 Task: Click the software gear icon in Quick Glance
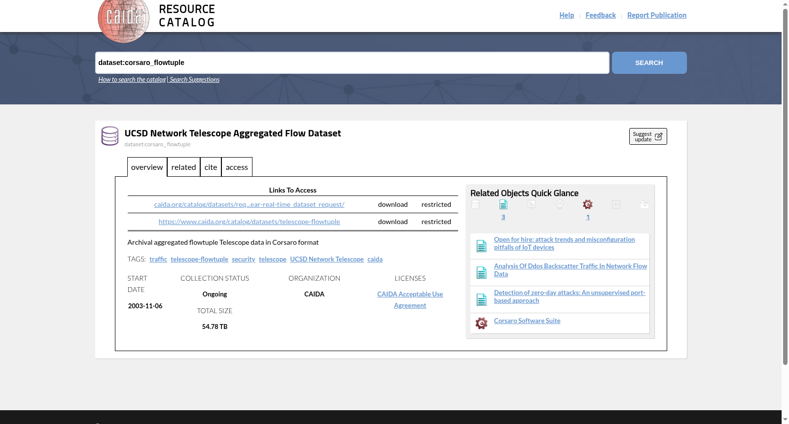[588, 204]
